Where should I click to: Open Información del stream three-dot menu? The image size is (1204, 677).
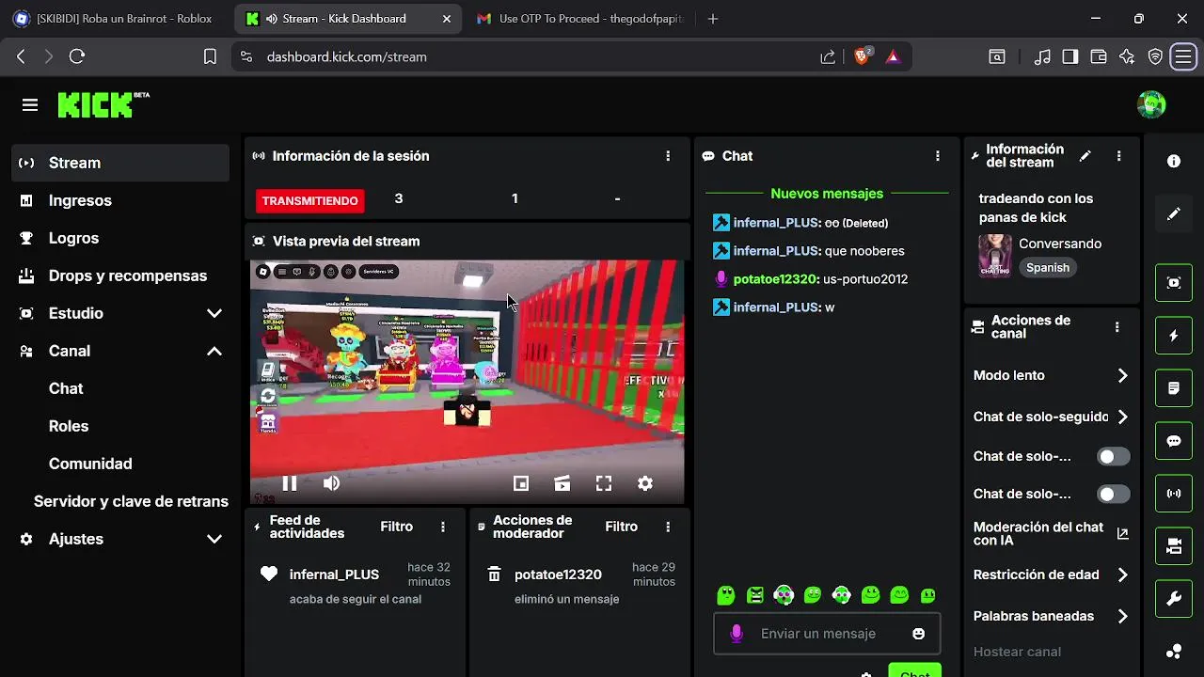tap(1118, 156)
